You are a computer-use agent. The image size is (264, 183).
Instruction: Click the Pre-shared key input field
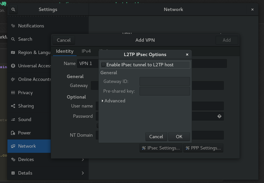[x=165, y=91]
